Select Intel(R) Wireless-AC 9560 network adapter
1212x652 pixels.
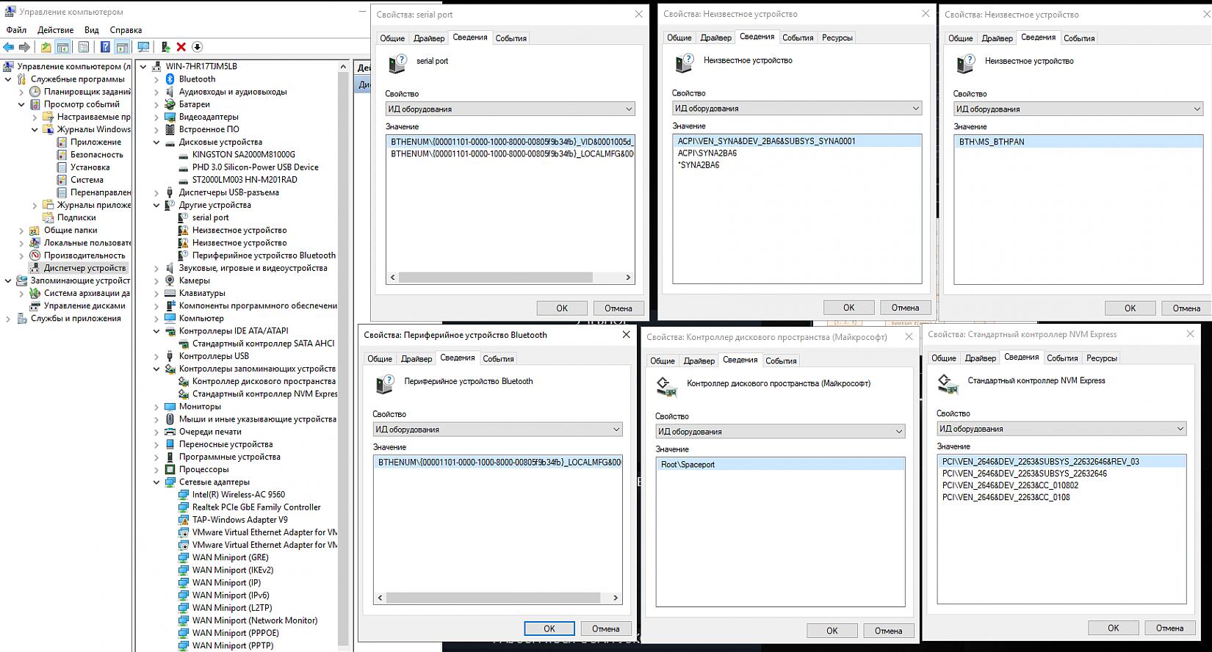[238, 495]
